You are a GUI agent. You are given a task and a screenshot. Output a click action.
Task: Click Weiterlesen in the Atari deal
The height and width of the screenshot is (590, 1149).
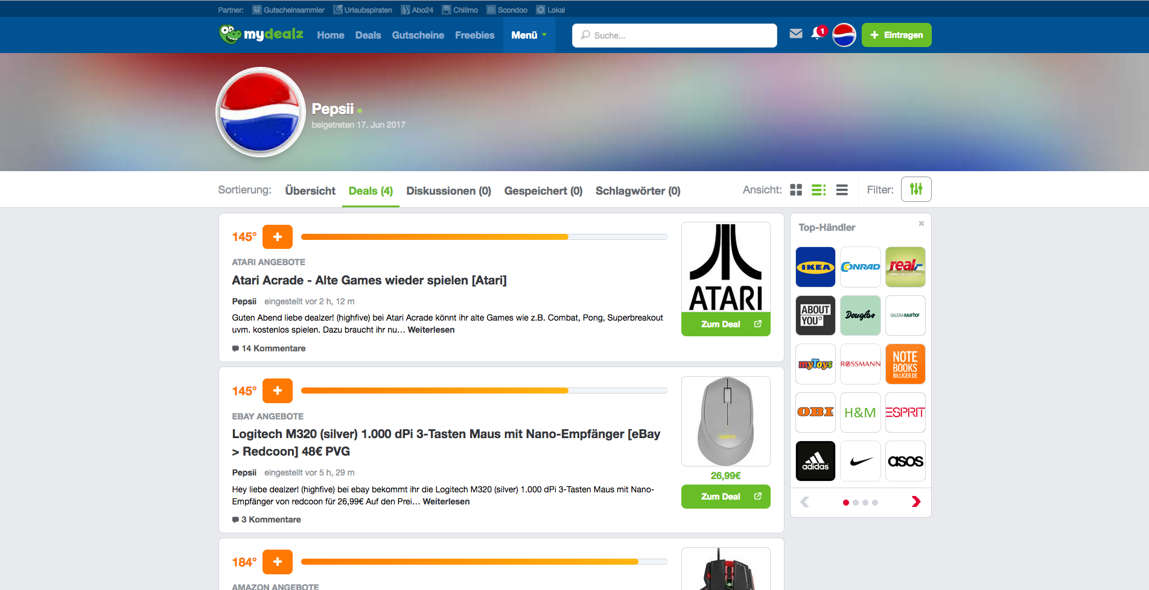tap(431, 330)
